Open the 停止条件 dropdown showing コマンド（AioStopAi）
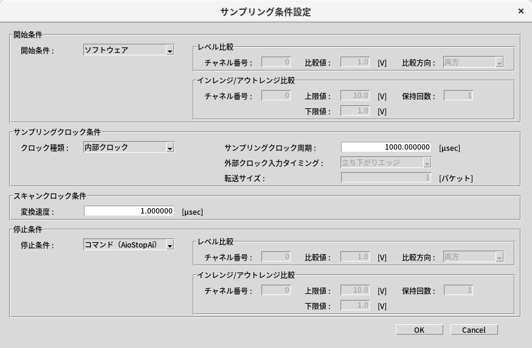Image resolution: width=532 pixels, height=348 pixels. 129,245
